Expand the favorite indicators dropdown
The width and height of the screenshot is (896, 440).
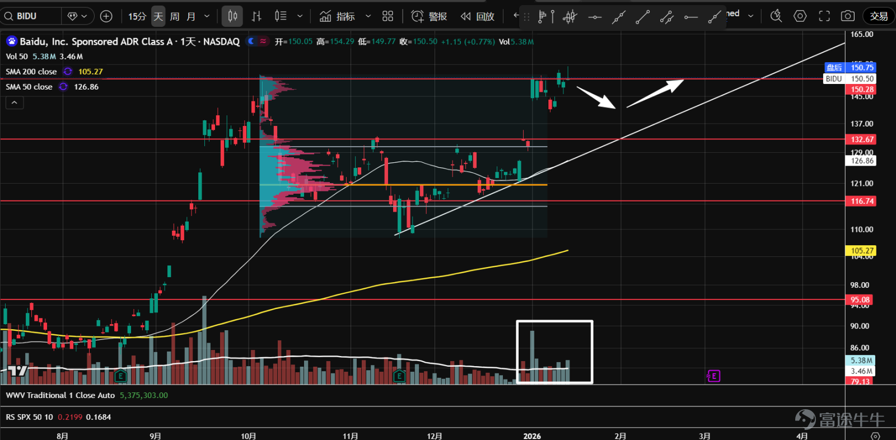pos(368,16)
